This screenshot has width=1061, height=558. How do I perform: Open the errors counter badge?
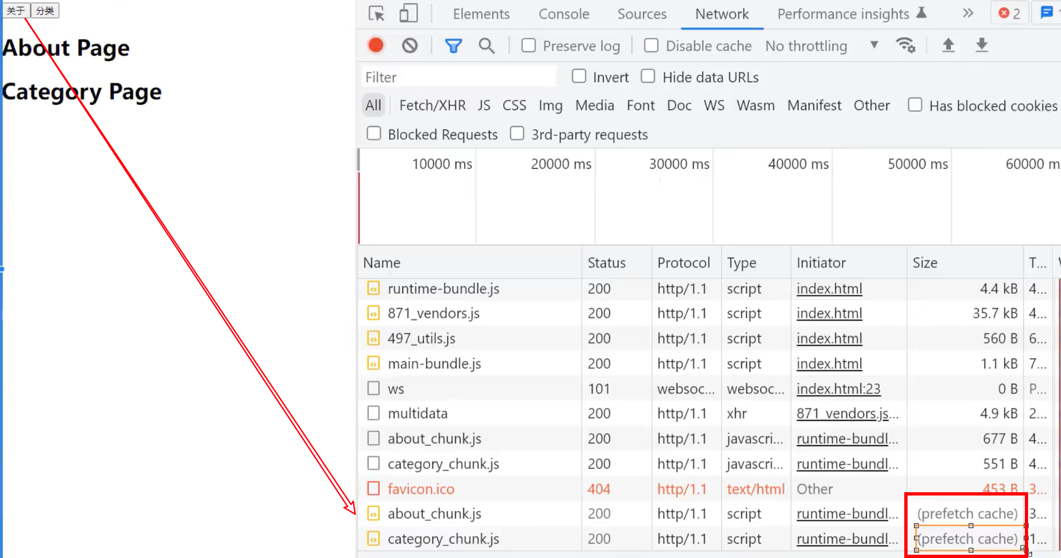coord(1009,13)
